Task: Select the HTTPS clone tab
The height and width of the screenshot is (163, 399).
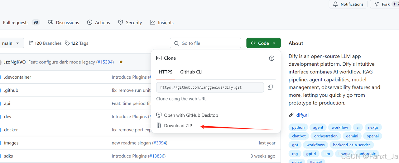Action: (166, 72)
